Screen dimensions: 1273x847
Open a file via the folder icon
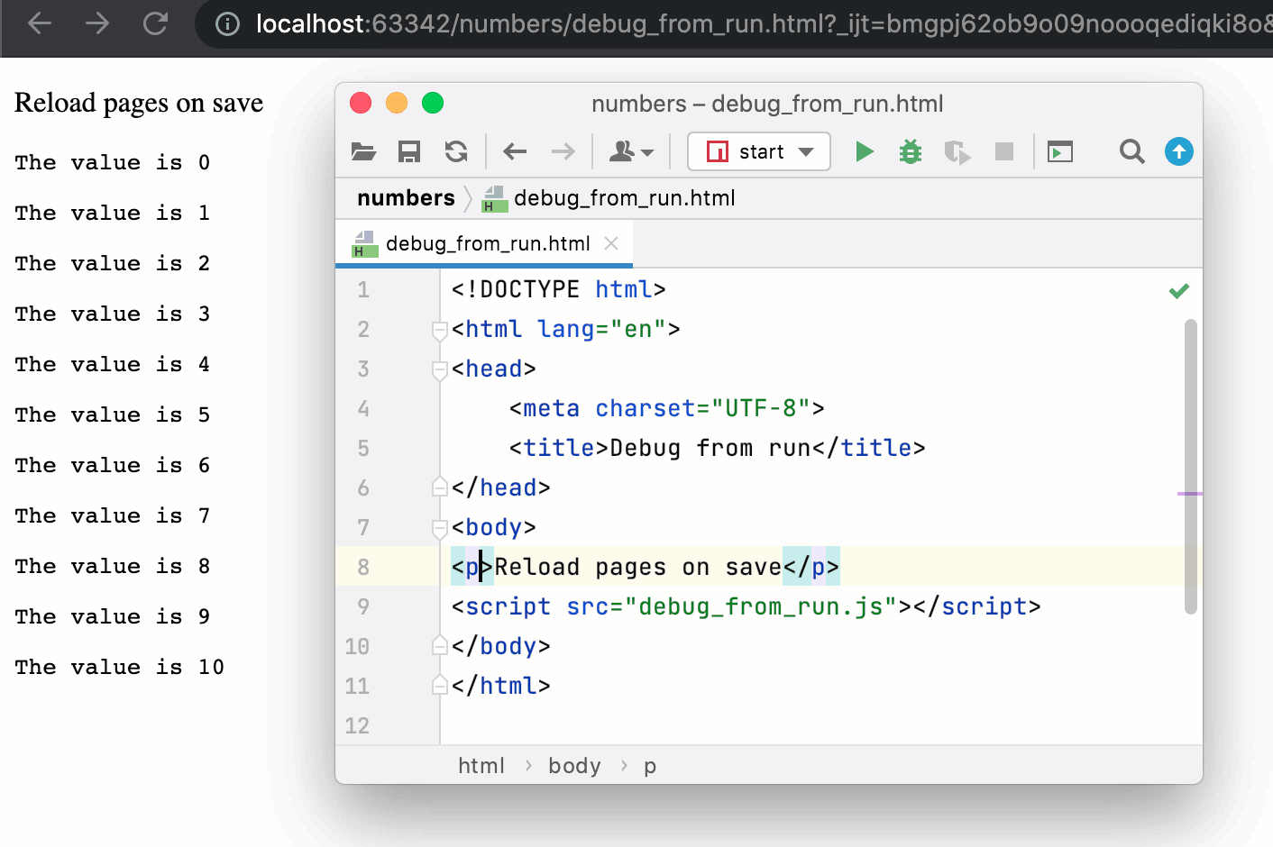click(x=363, y=151)
